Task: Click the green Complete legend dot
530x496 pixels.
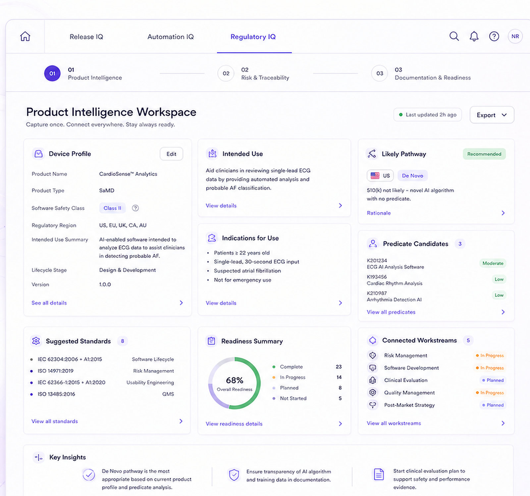Action: click(274, 367)
